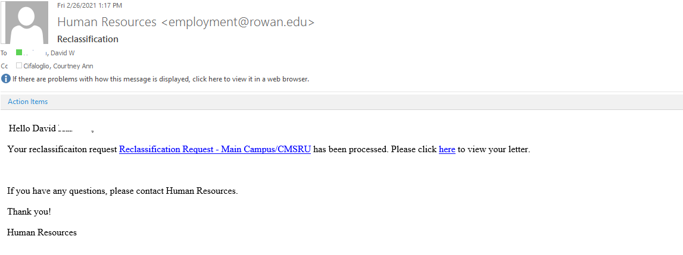
Task: Click the Reclassification subject line
Action: click(88, 39)
